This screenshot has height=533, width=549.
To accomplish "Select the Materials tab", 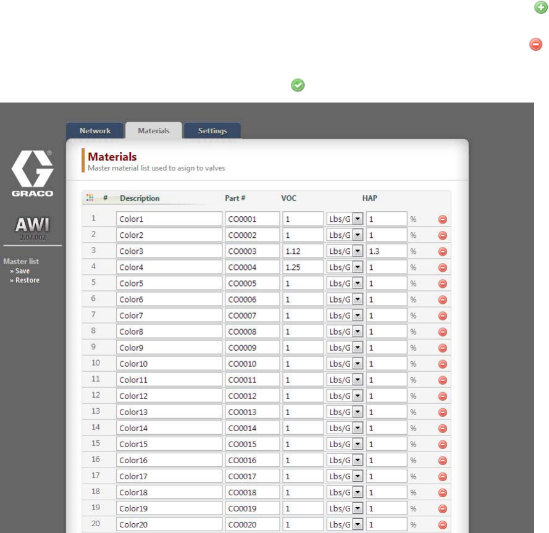I will coord(154,130).
